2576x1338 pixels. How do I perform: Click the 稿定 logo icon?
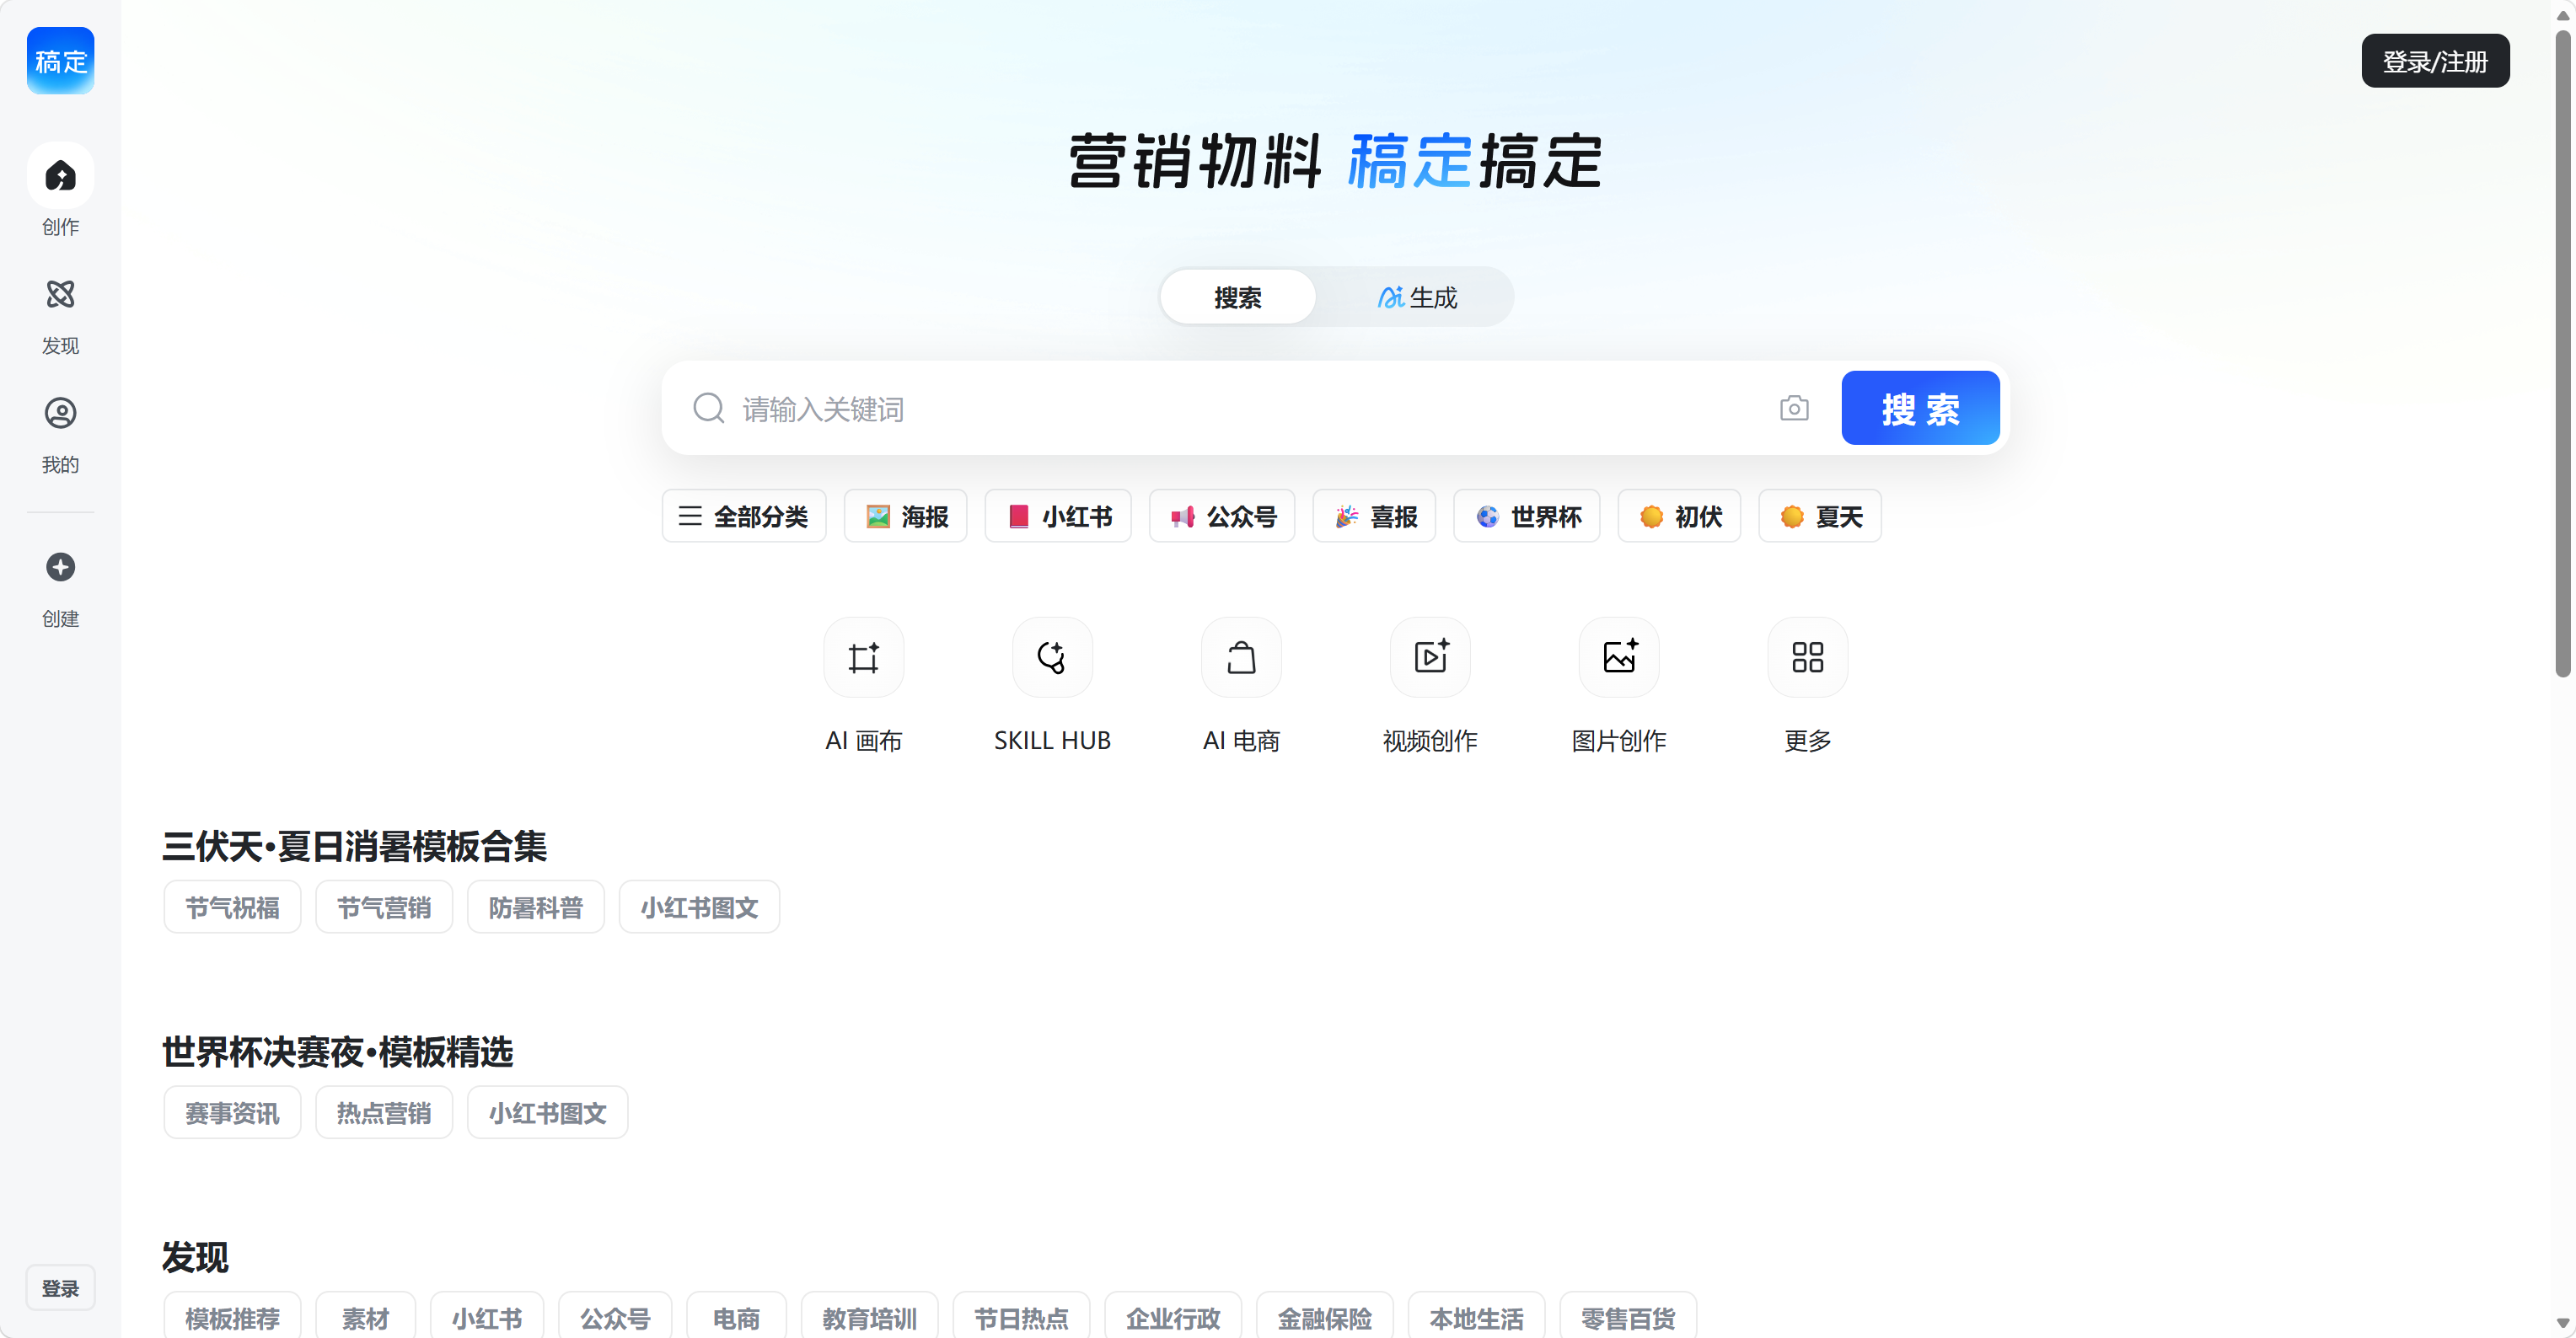point(60,61)
